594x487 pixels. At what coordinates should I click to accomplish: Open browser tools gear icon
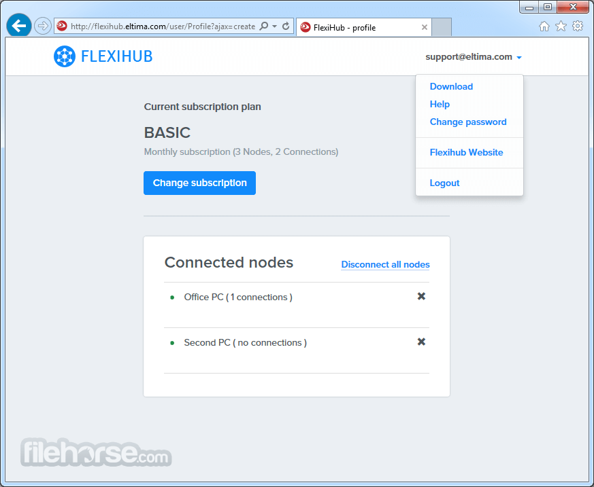pyautogui.click(x=578, y=26)
